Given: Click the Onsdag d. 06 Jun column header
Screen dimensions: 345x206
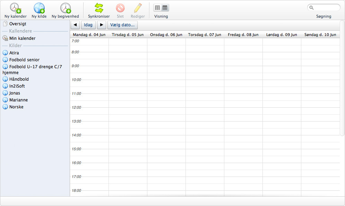Looking at the screenshot, I should (166, 35).
